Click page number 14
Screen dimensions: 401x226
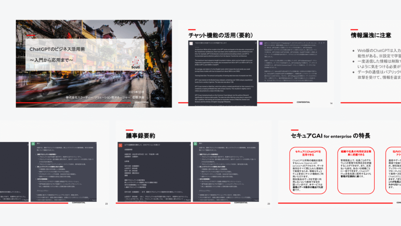pyautogui.click(x=331, y=103)
